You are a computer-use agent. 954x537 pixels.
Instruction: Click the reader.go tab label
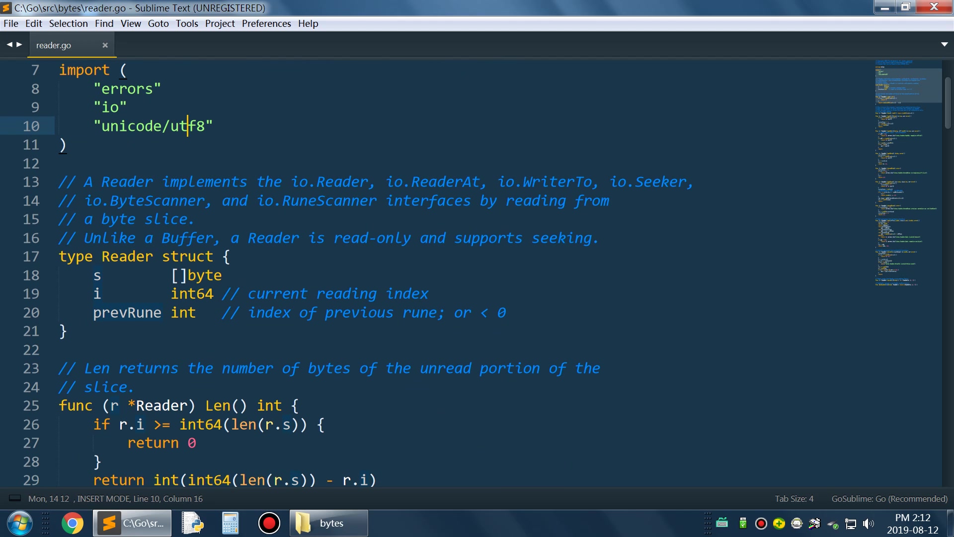[x=54, y=45]
